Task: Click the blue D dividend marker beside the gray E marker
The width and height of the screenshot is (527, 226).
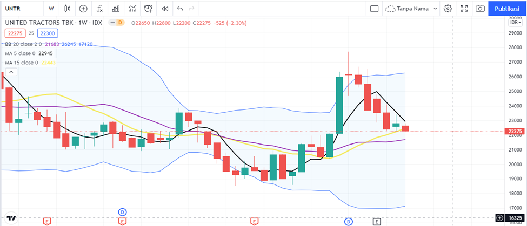Action: [349, 221]
